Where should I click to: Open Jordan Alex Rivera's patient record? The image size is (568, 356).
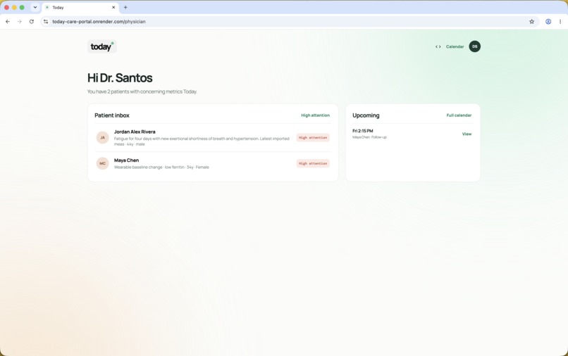point(213,137)
